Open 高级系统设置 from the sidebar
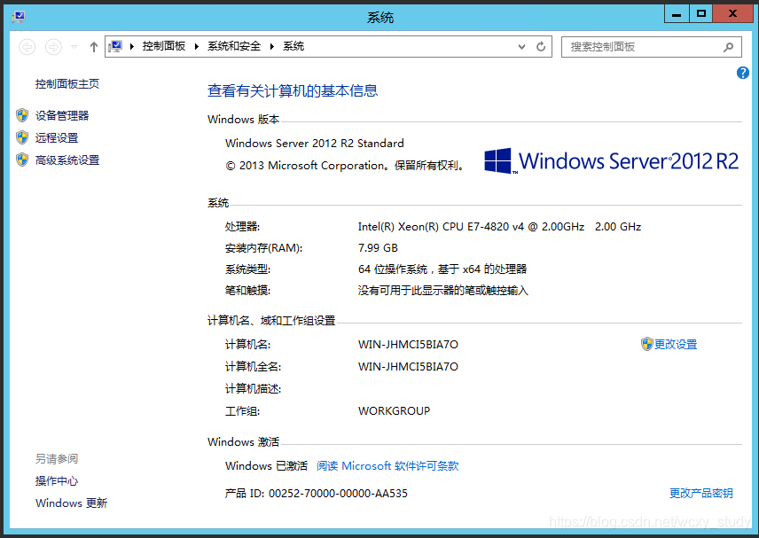The image size is (759, 538). pyautogui.click(x=67, y=160)
